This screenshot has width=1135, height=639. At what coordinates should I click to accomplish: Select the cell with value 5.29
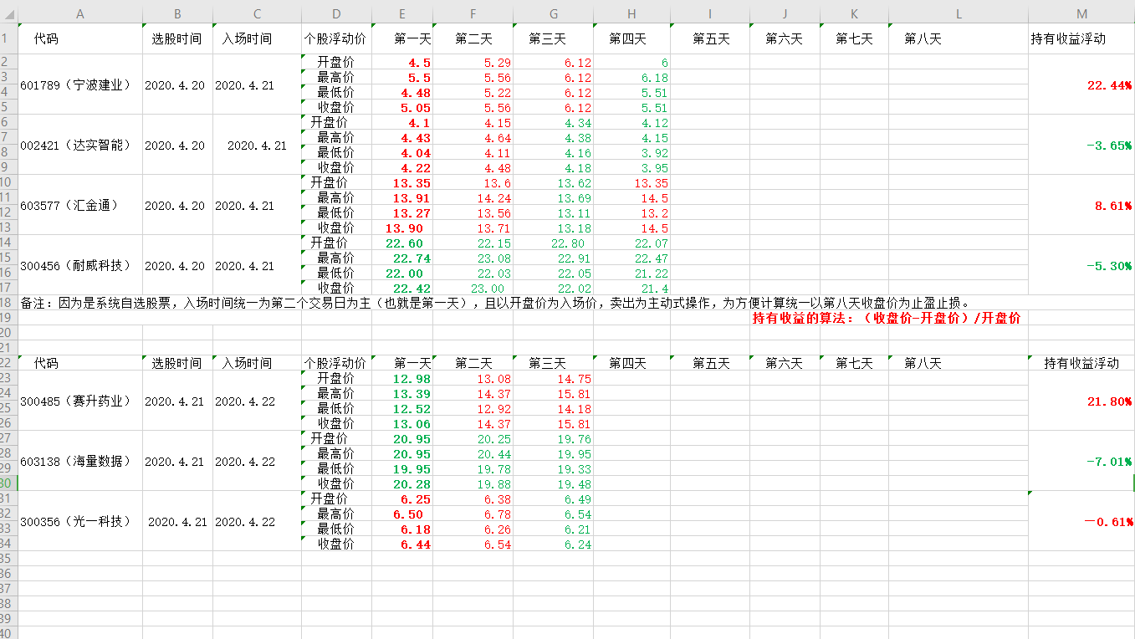click(473, 63)
